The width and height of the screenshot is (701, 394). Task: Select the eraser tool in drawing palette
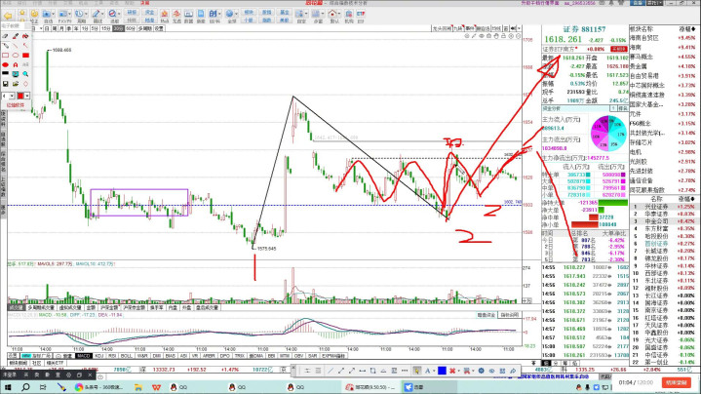[6, 36]
